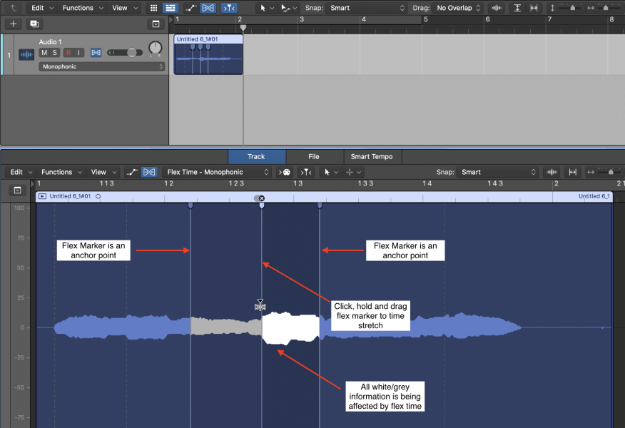Image resolution: width=625 pixels, height=428 pixels.
Task: Click the back arrow icon in top toolbar
Action: click(x=13, y=8)
